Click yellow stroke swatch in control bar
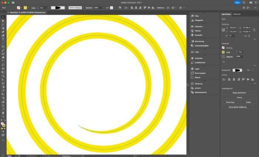 pos(25,8)
